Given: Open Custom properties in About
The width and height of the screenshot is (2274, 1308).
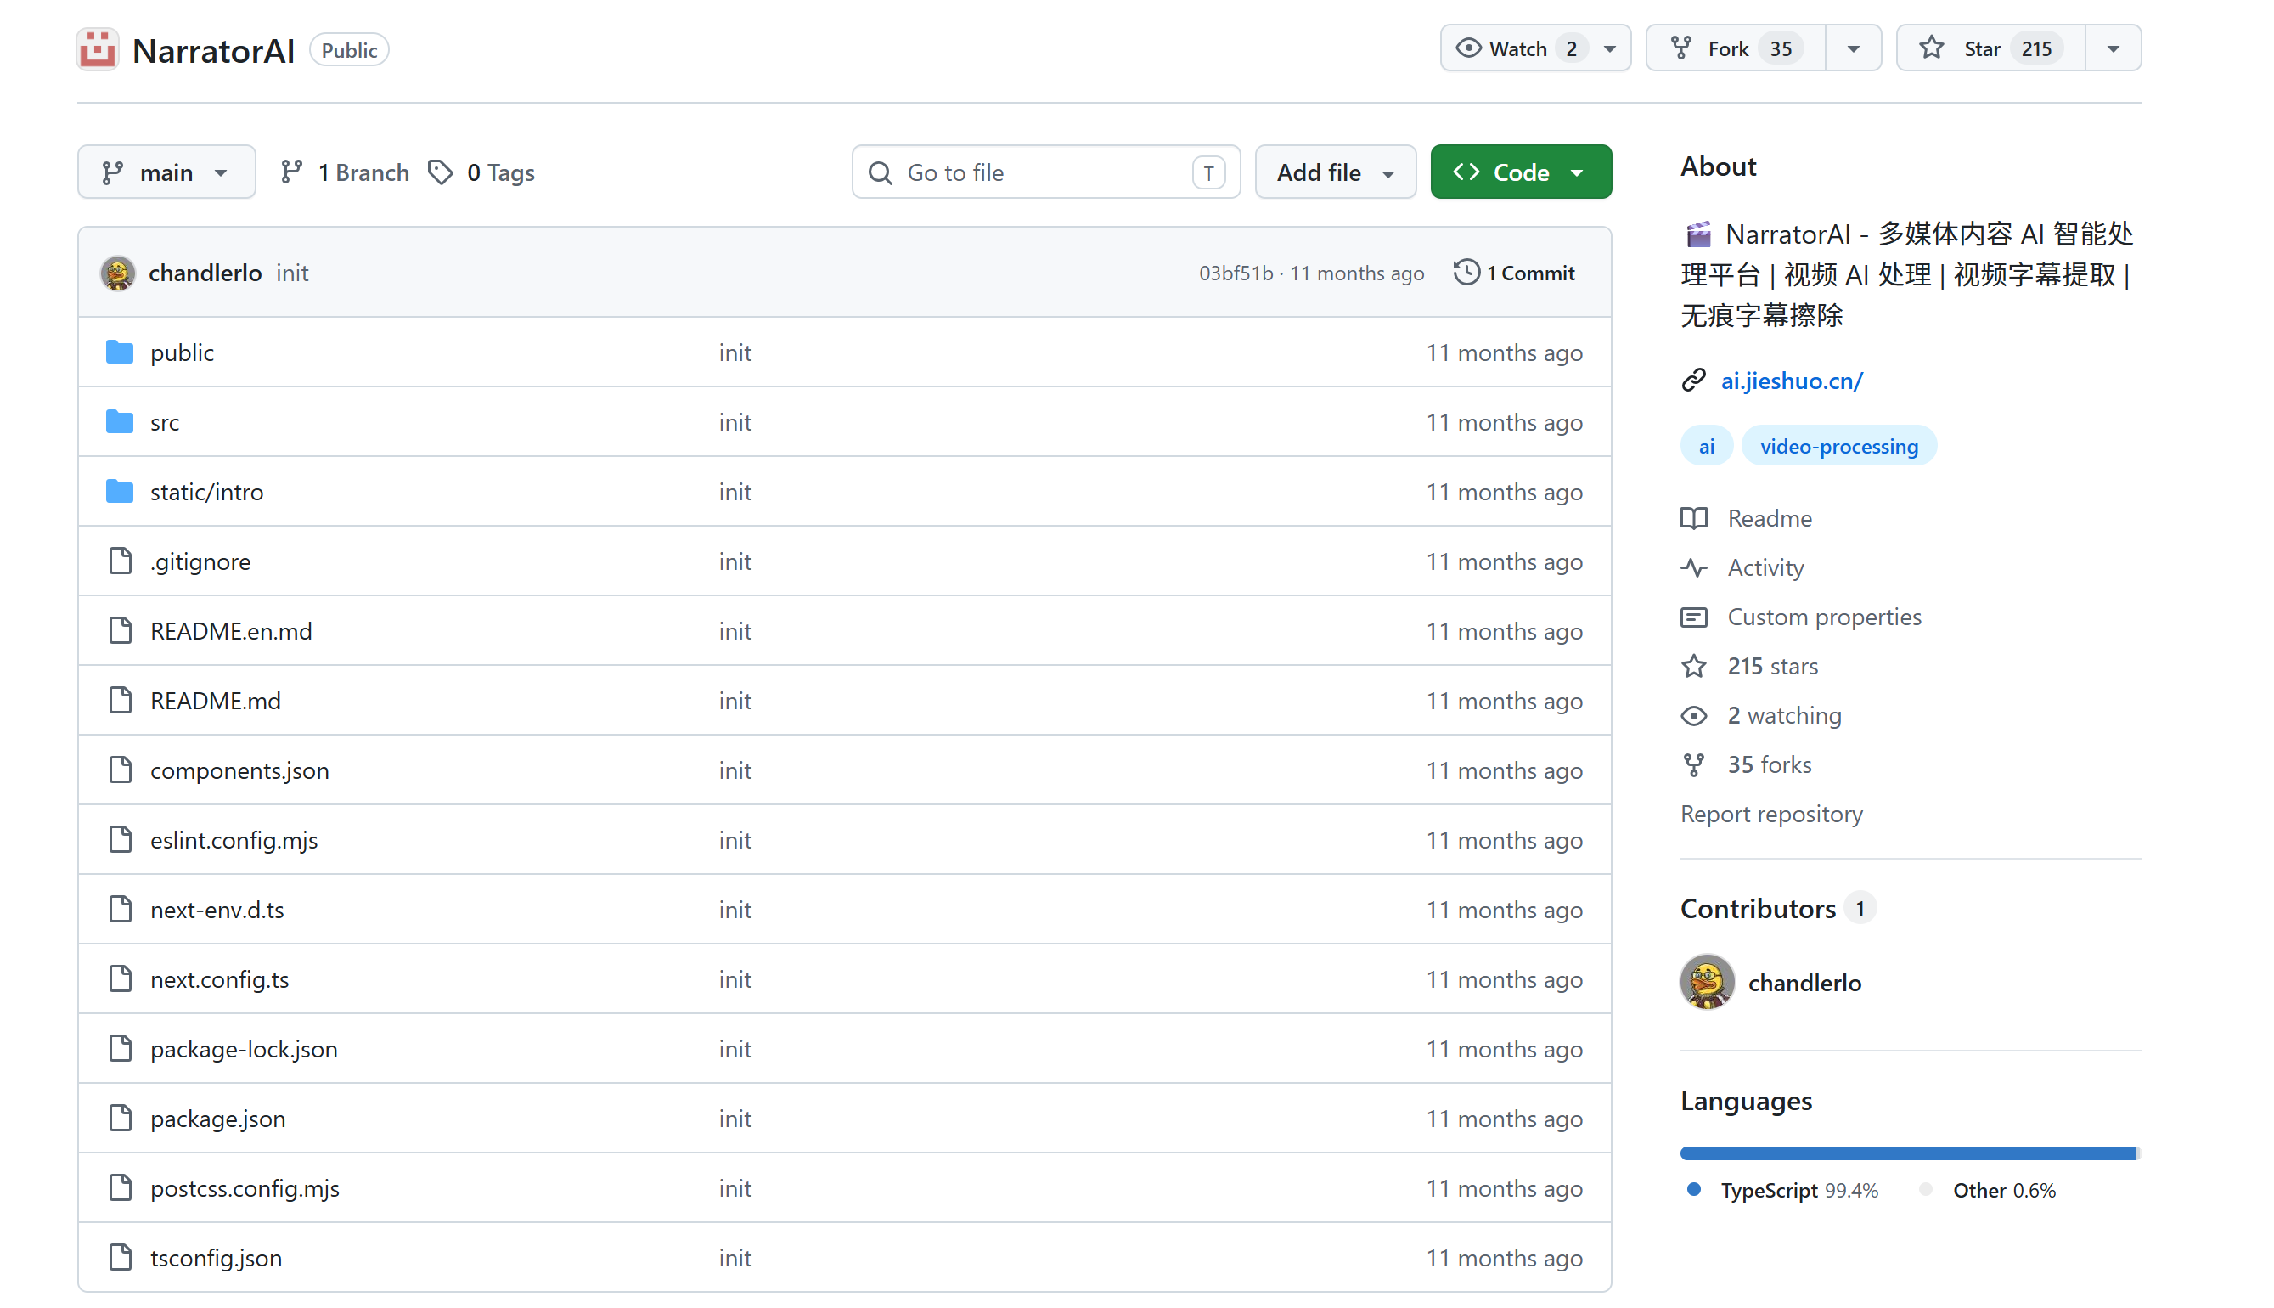Looking at the screenshot, I should click(x=1824, y=617).
